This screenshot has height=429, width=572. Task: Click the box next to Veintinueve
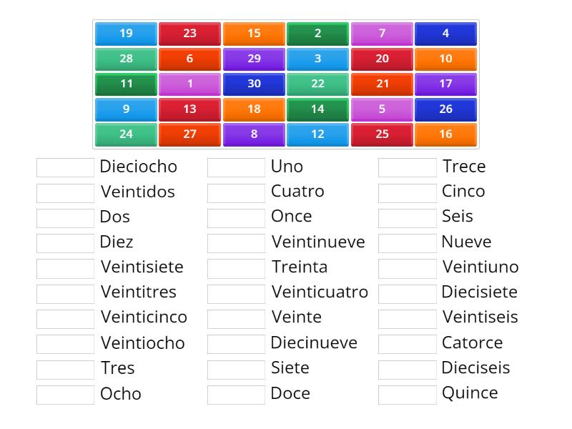click(x=235, y=242)
